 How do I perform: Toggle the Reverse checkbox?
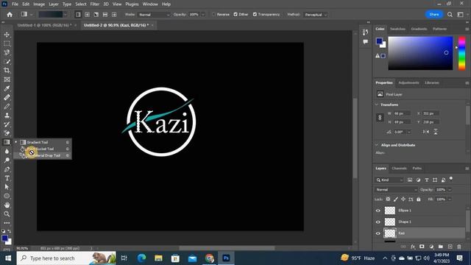click(x=213, y=15)
